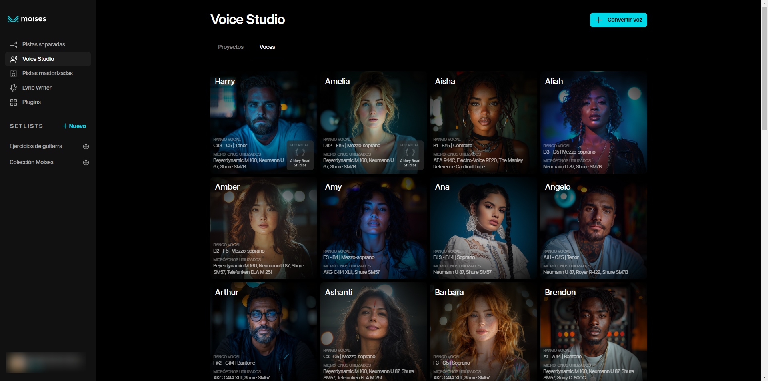
Task: Open the blurred user profile at bottom-left
Action: pos(46,363)
